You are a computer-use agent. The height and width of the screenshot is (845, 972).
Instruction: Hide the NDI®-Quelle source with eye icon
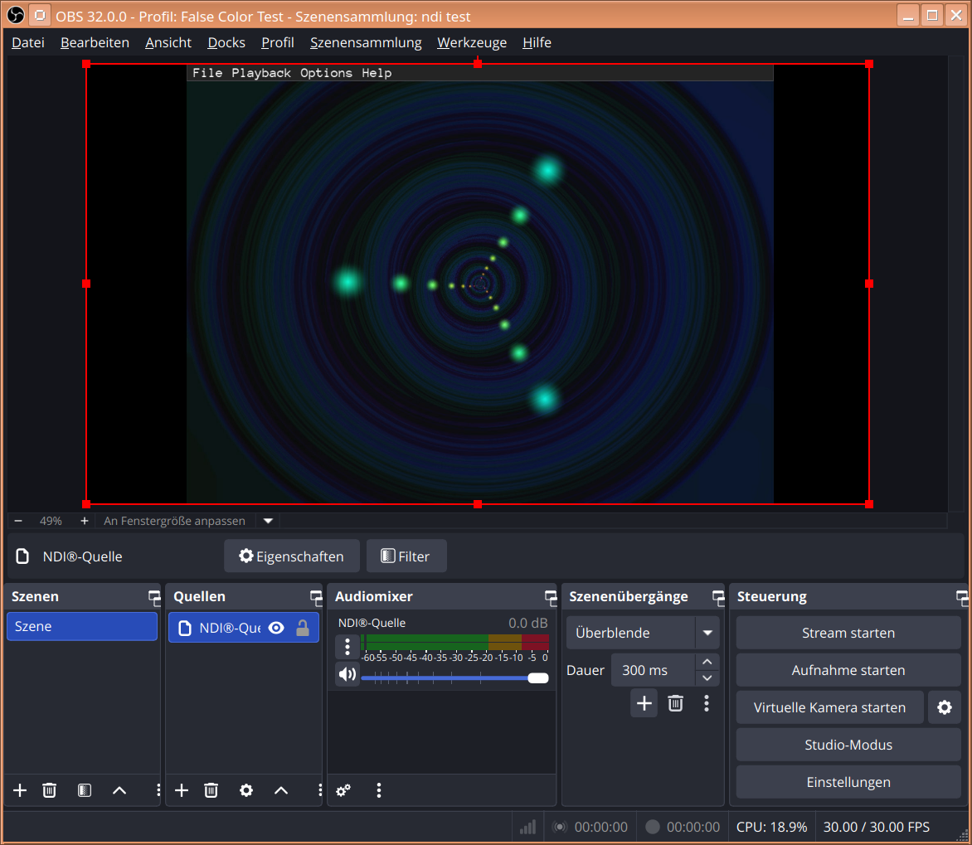click(277, 628)
